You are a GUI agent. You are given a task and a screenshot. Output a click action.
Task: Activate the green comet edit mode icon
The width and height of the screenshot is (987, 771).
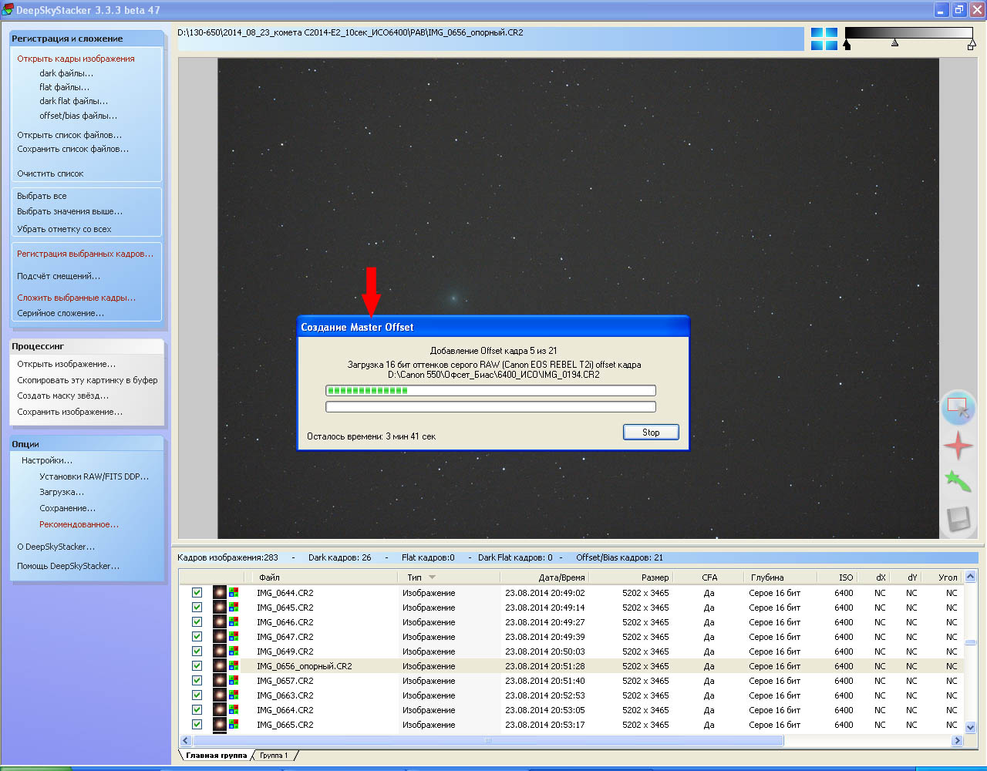958,482
